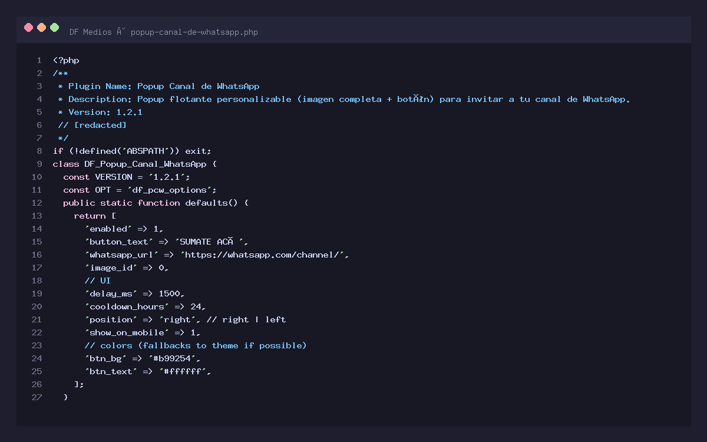Click line number 12 in the gutter
Image resolution: width=707 pixels, height=442 pixels.
pyautogui.click(x=37, y=203)
